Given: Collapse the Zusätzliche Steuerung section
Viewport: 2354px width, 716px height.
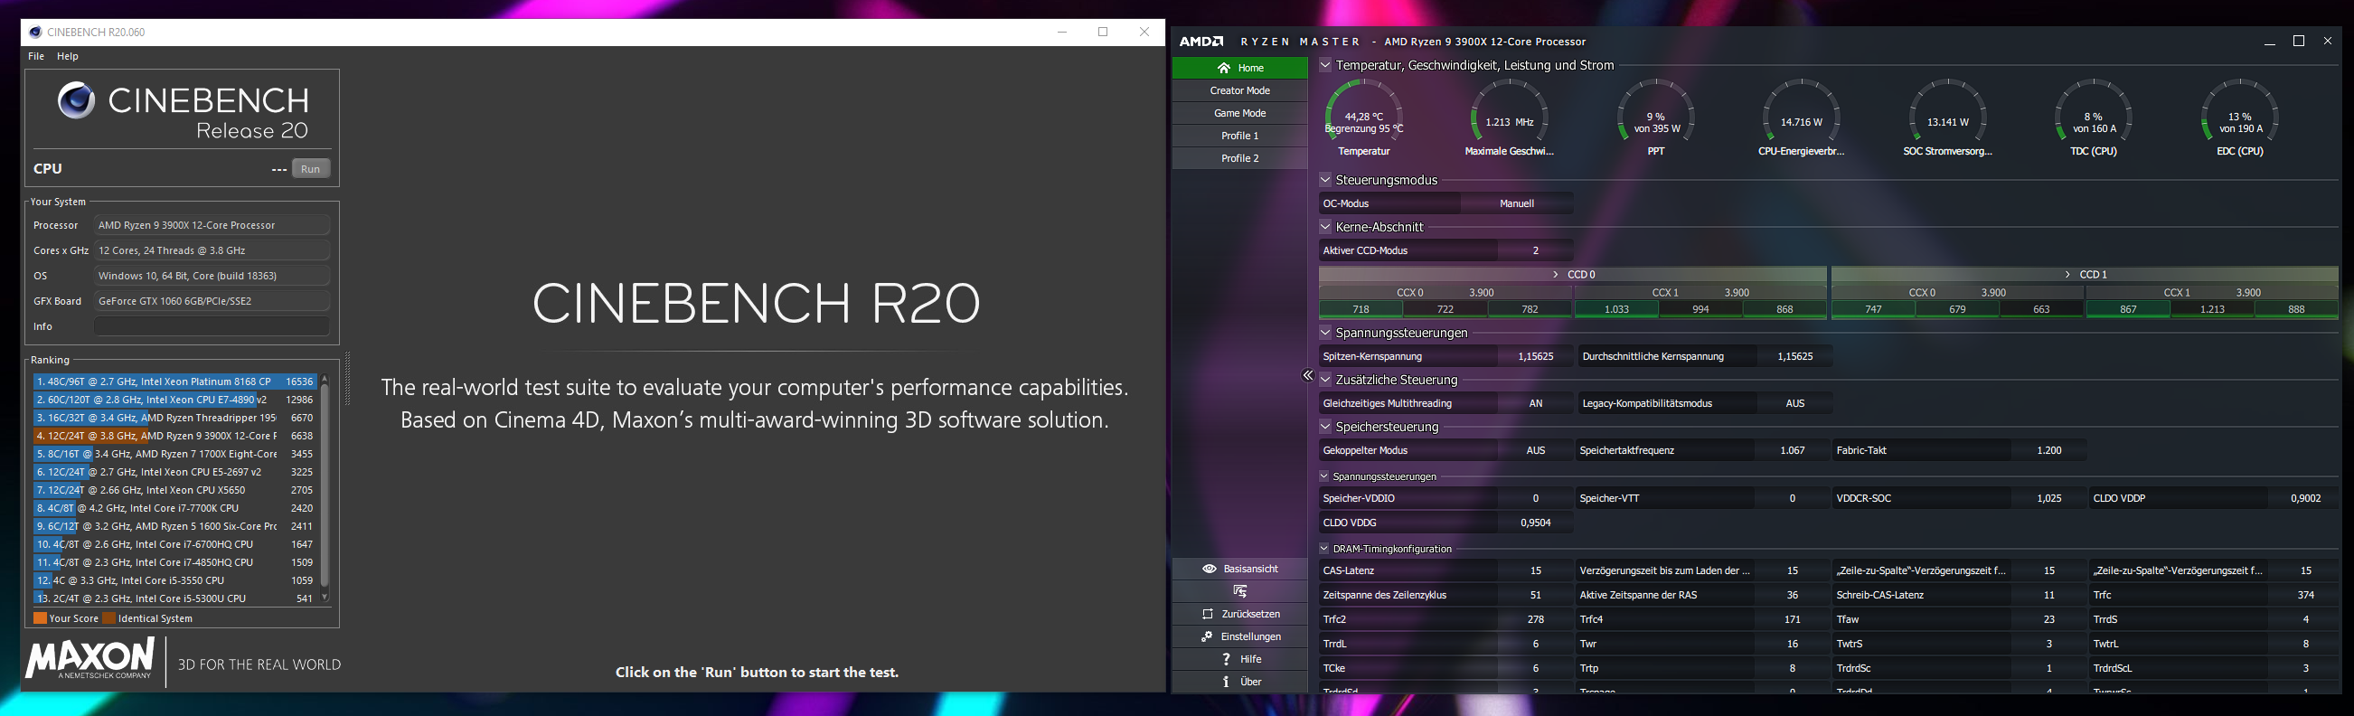Looking at the screenshot, I should [1325, 380].
